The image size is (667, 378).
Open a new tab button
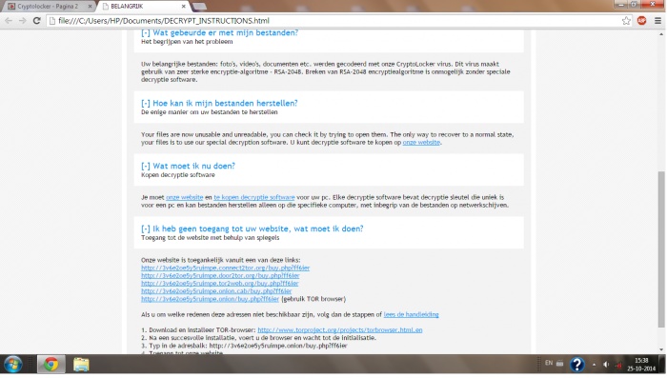[199, 7]
